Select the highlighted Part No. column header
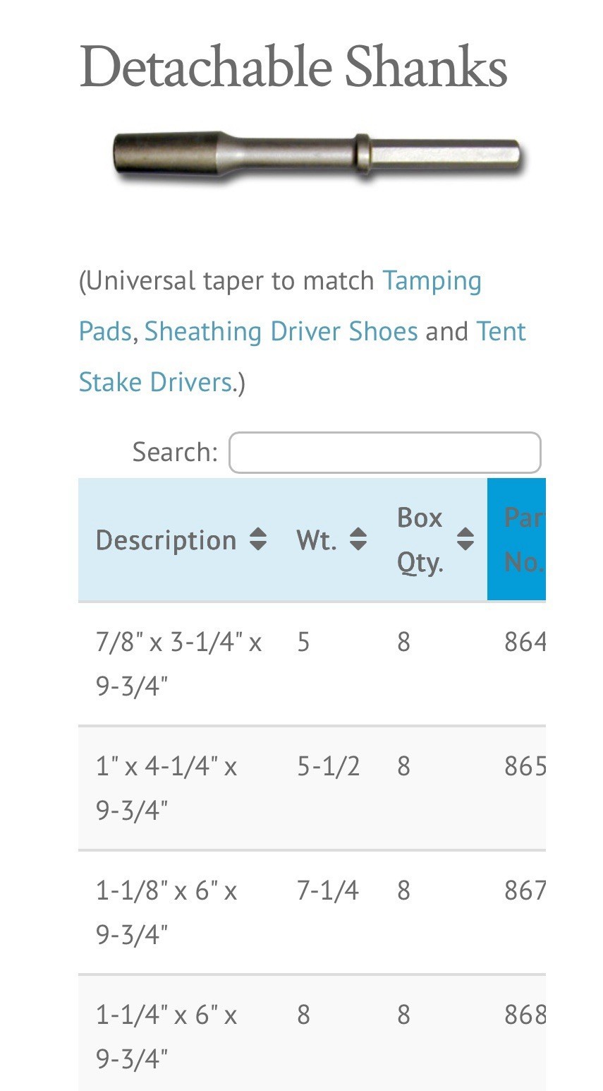Viewport: 603px width, 1091px height. point(517,539)
